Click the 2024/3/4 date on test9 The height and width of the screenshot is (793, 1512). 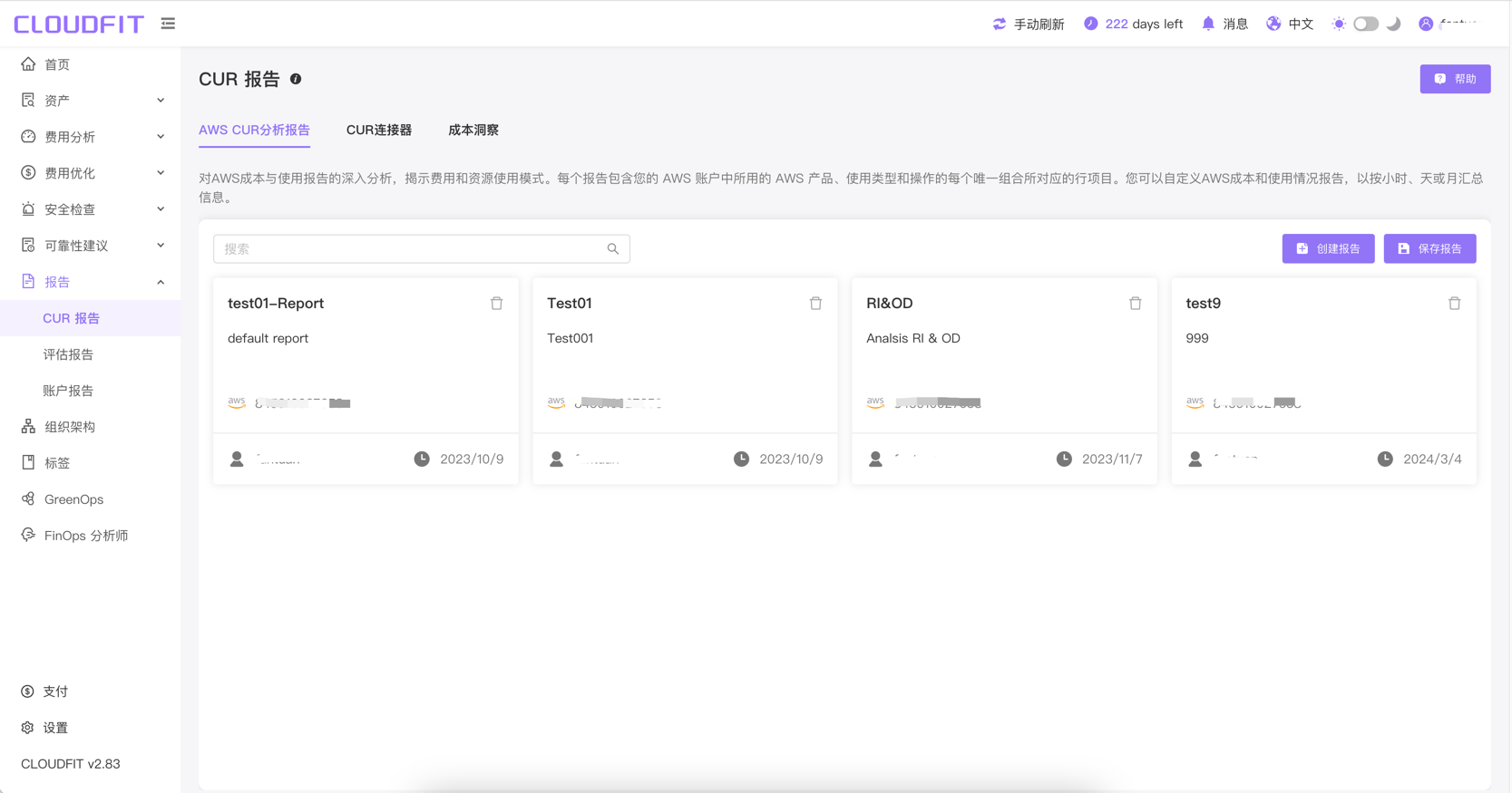click(x=1432, y=459)
